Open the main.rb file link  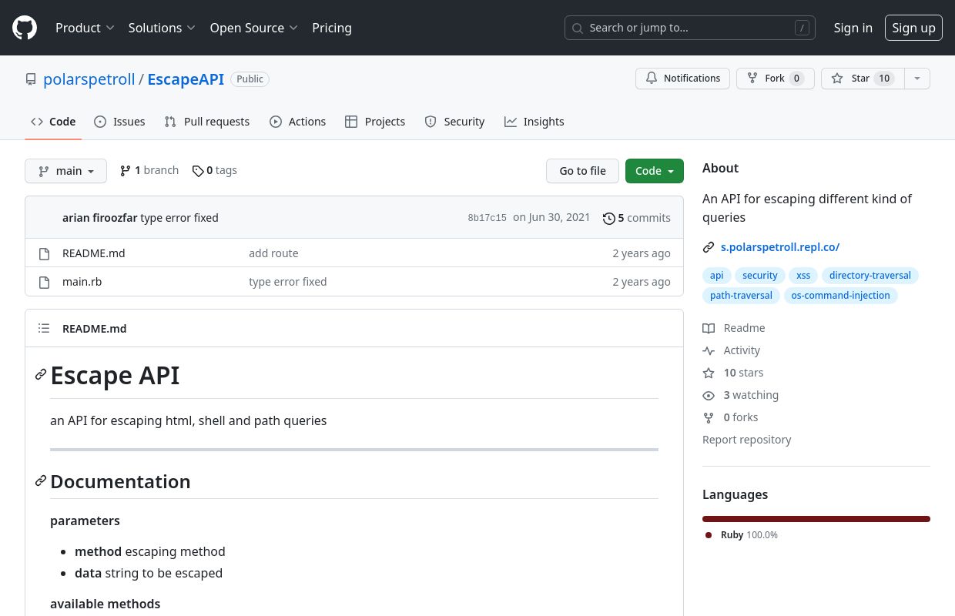(x=82, y=282)
